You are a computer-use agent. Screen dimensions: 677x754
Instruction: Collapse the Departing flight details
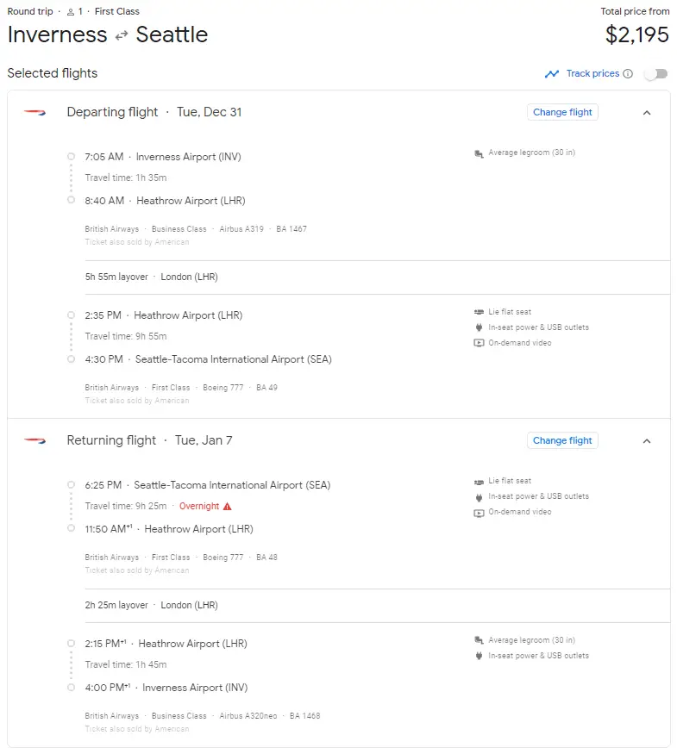[647, 113]
